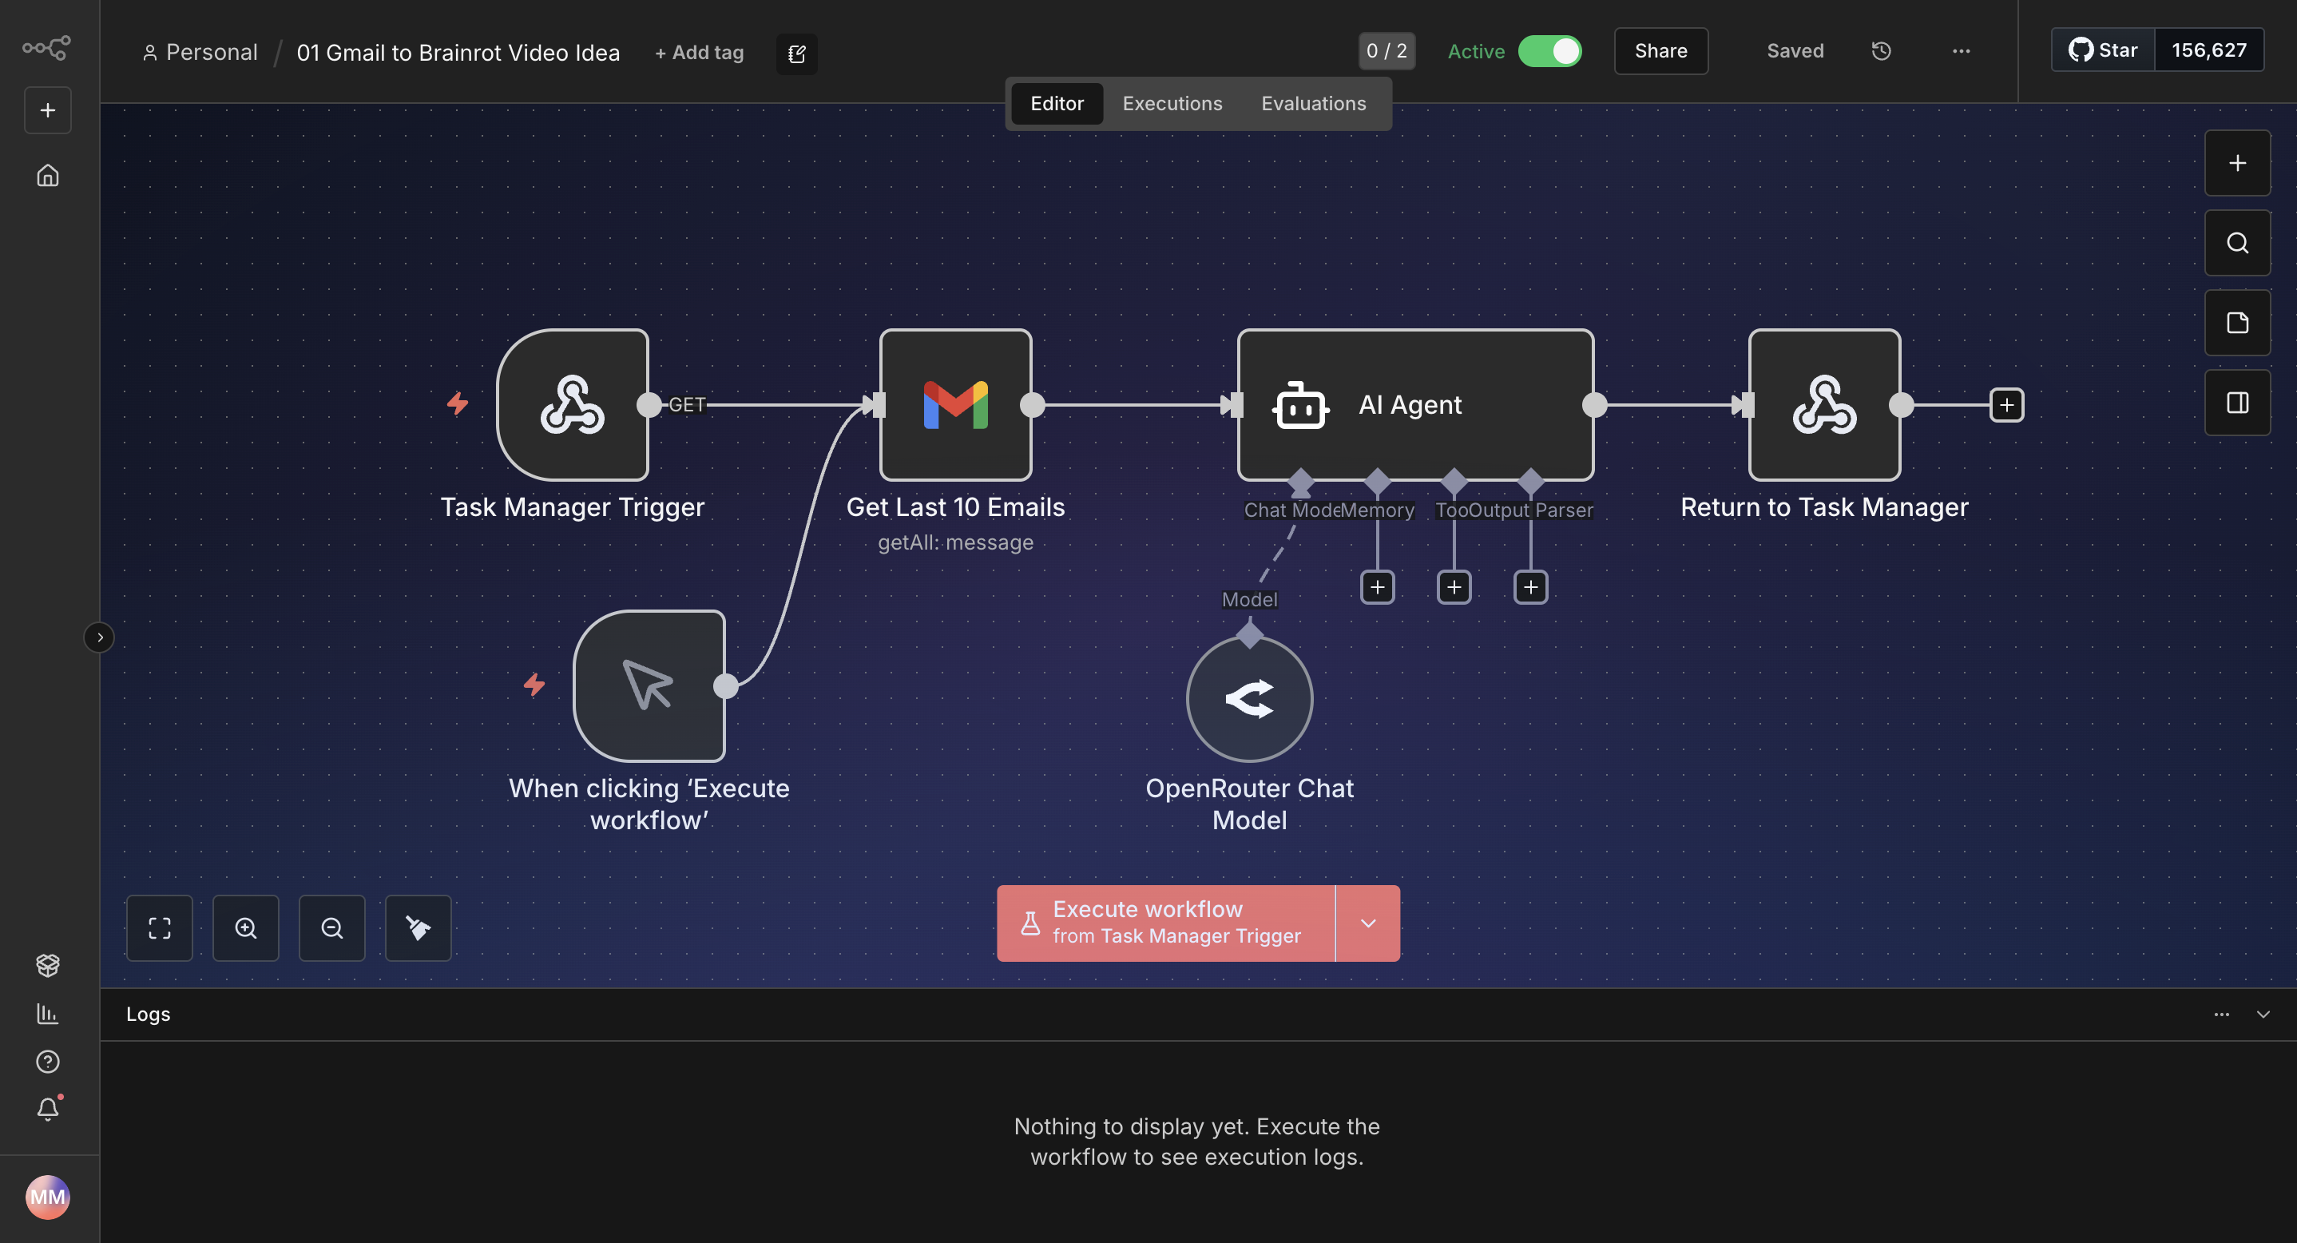Click the Share button
Viewport: 2297px width, 1243px height.
pyautogui.click(x=1660, y=51)
